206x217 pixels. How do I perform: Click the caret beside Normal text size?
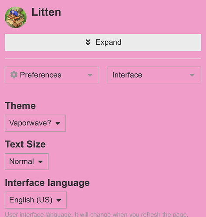(x=40, y=162)
